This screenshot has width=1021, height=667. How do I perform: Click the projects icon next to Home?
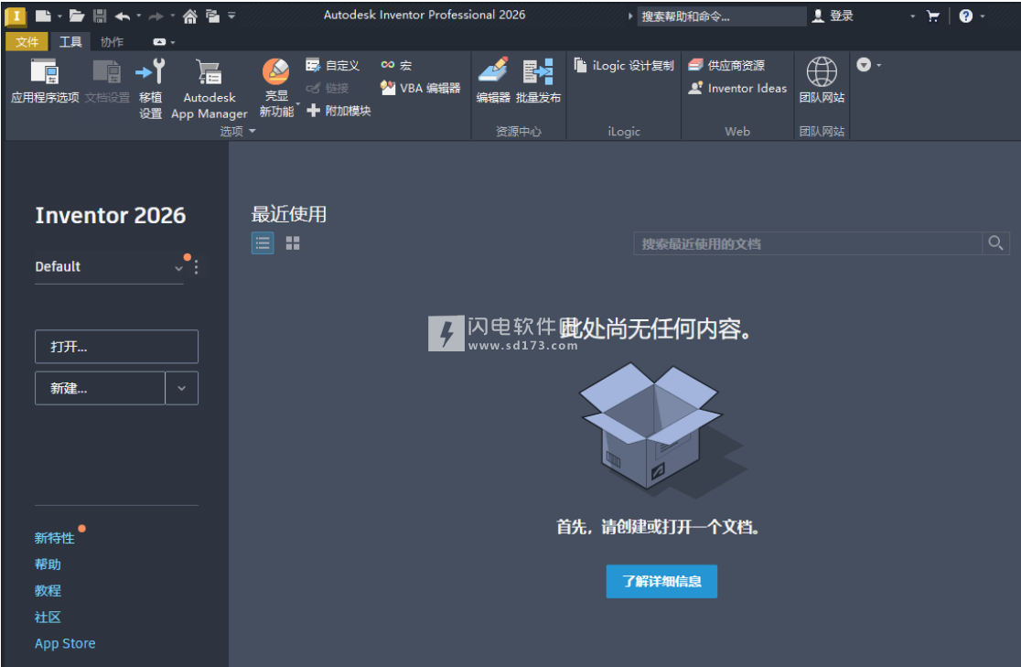click(x=212, y=16)
